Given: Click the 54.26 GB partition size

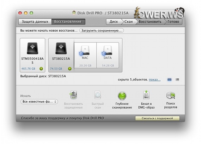Looking at the screenshot, I should (108, 66).
